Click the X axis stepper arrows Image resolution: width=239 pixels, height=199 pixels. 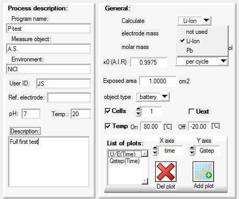(155, 151)
